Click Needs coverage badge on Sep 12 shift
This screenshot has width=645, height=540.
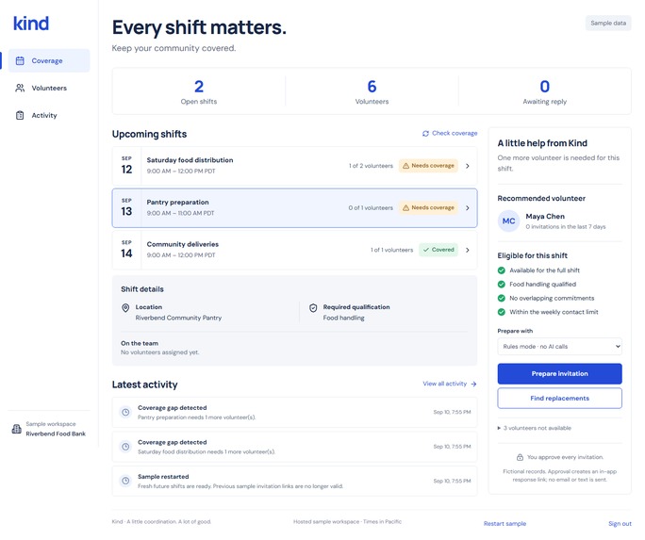tap(428, 166)
